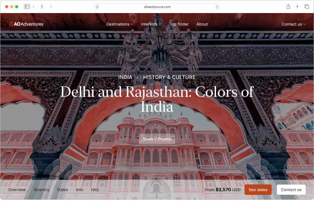The height and width of the screenshot is (201, 314).
Task: Reload the page with the refresh icon
Action: (217, 7)
